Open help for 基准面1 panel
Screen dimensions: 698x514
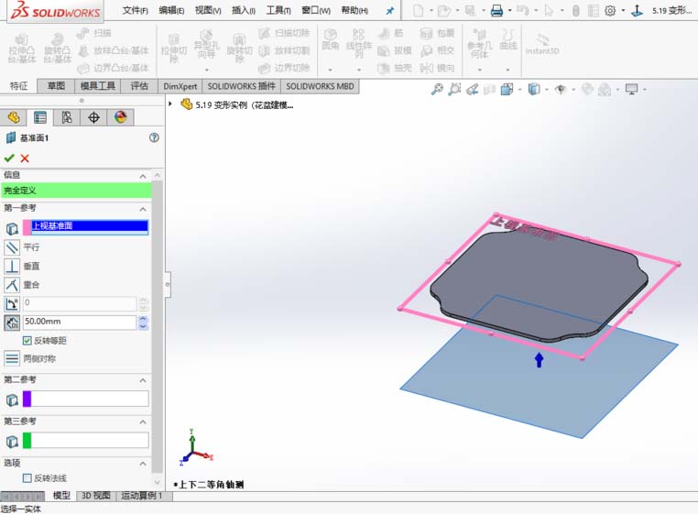click(x=154, y=137)
